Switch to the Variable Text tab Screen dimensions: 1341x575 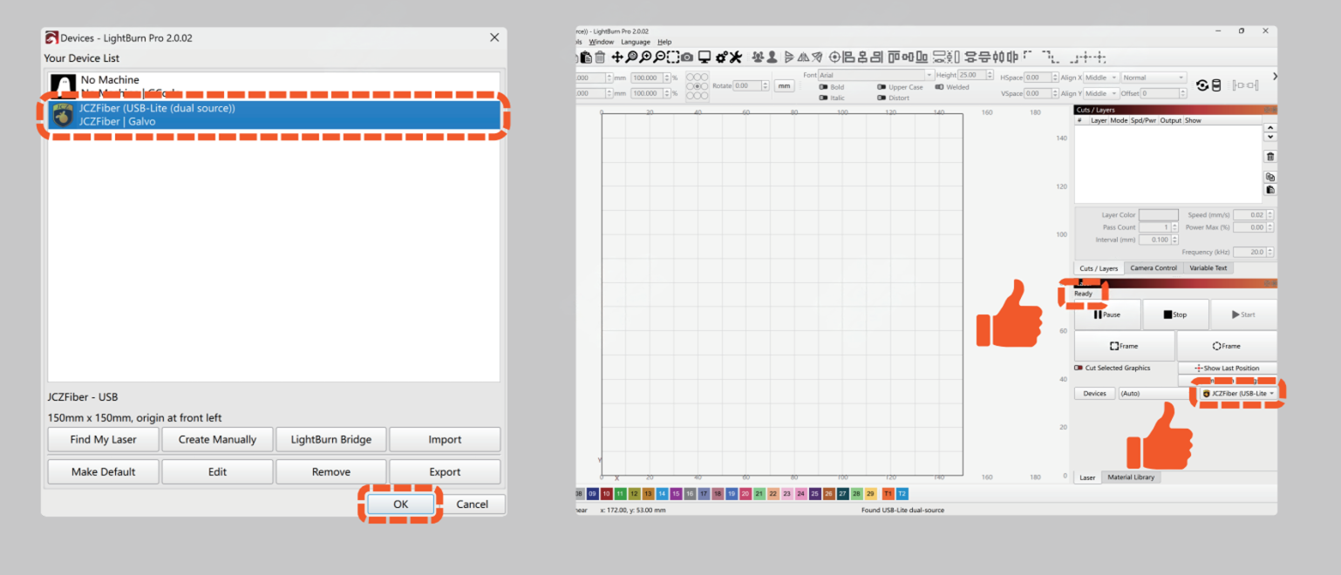click(x=1208, y=267)
